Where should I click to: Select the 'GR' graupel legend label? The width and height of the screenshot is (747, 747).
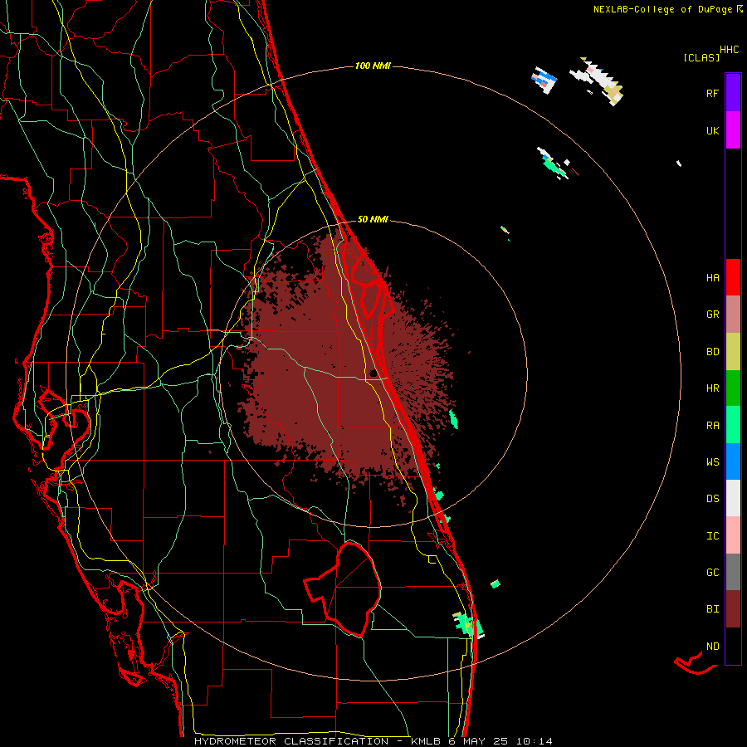712,315
